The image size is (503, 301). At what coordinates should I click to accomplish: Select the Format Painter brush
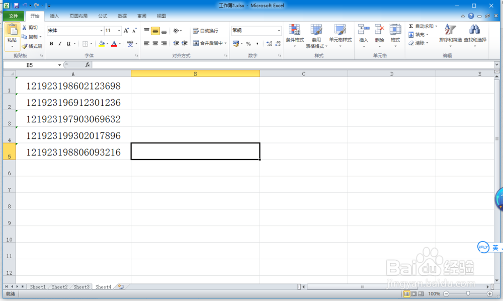(25, 46)
